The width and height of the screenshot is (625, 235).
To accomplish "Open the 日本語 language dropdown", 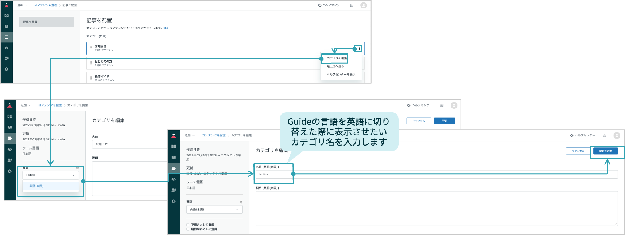I will [x=51, y=175].
